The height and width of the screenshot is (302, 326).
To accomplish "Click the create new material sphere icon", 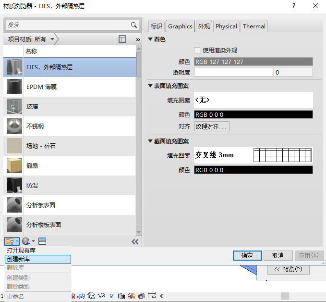I will (26, 241).
